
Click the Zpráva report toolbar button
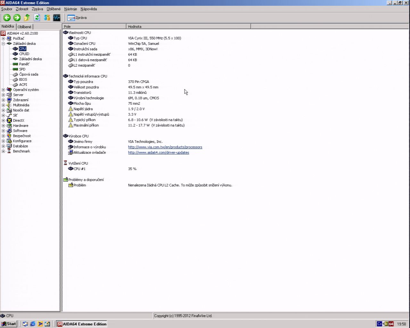[77, 18]
